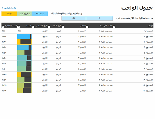Open filter dropdown for التقدم column
This screenshot has height=119, width=155.
coord(18,27)
